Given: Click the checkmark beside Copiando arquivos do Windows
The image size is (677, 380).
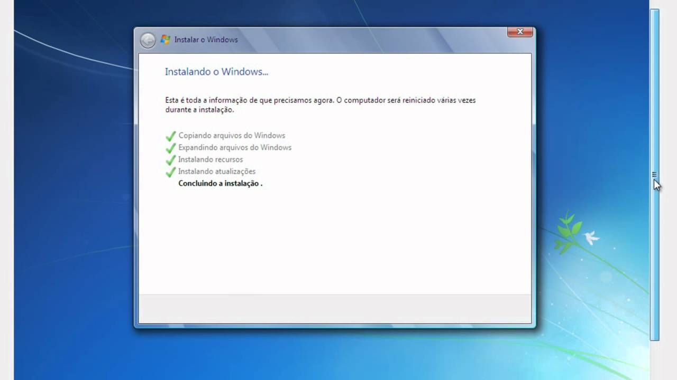Looking at the screenshot, I should click(x=170, y=136).
